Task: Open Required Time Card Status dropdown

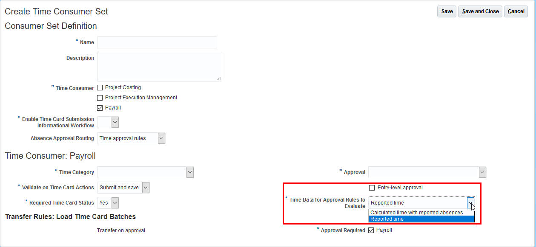Action: tap(115, 203)
